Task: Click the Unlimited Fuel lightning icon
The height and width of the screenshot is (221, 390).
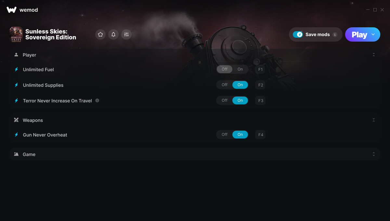Action: pyautogui.click(x=16, y=69)
